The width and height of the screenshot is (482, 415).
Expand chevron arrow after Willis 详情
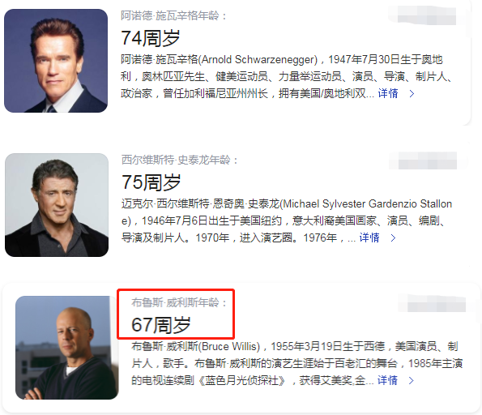(411, 380)
